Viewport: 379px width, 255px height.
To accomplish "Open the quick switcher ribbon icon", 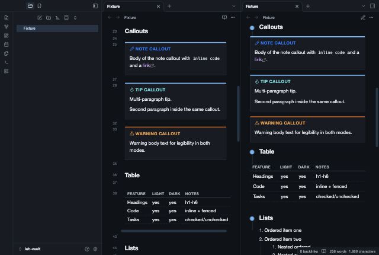I will [7, 18].
